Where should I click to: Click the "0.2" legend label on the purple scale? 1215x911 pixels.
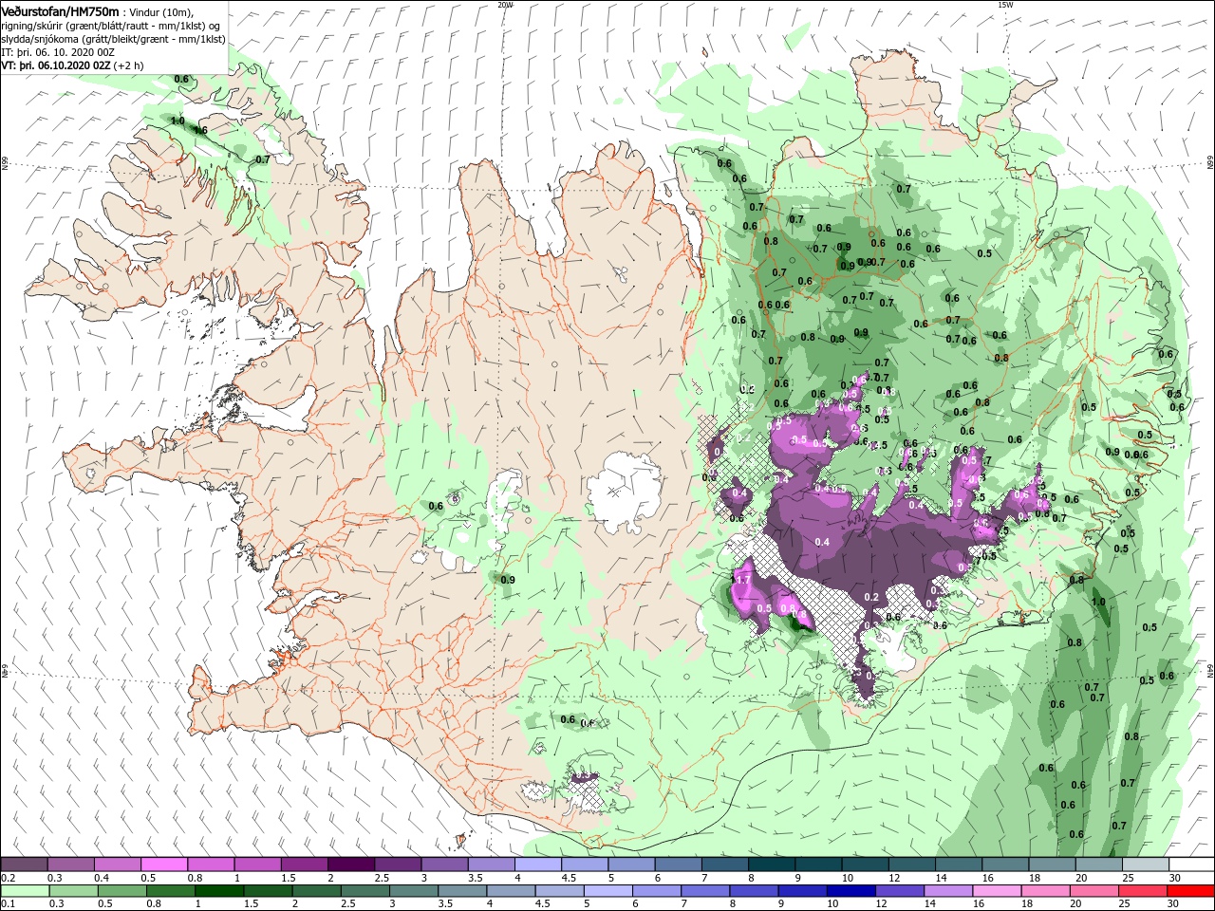(9, 878)
